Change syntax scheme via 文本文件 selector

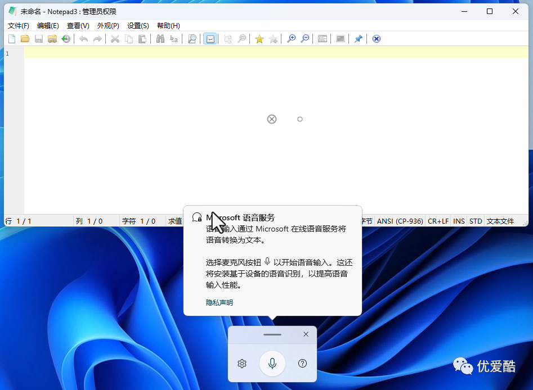pyautogui.click(x=501, y=221)
